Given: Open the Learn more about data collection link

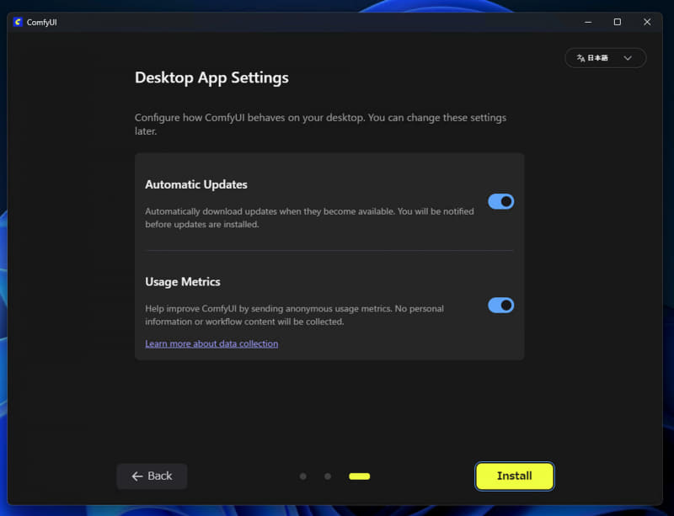Looking at the screenshot, I should 211,343.
